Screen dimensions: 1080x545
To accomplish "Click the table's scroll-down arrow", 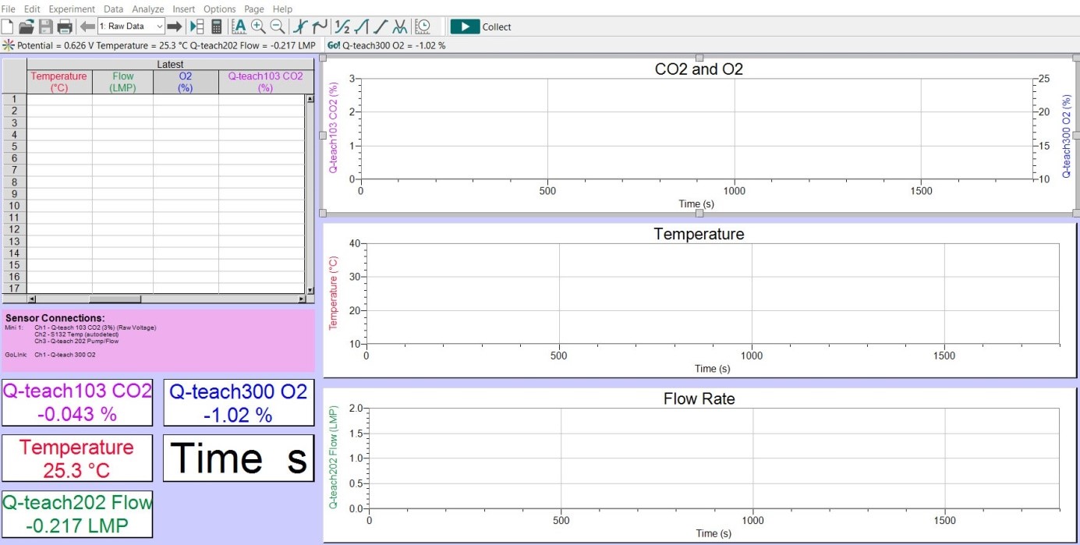I will click(x=310, y=290).
